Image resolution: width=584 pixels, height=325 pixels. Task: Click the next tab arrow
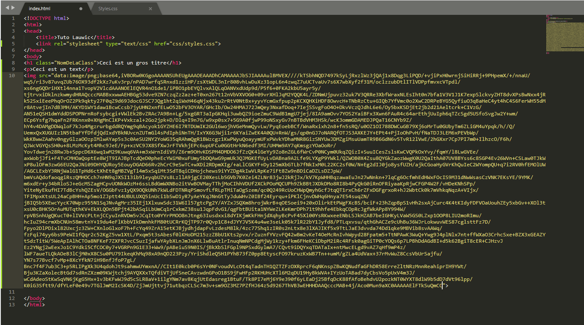[x=13, y=8]
